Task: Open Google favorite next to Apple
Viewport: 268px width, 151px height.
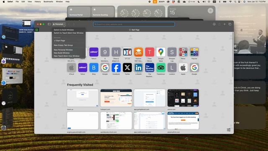Action: [194, 68]
